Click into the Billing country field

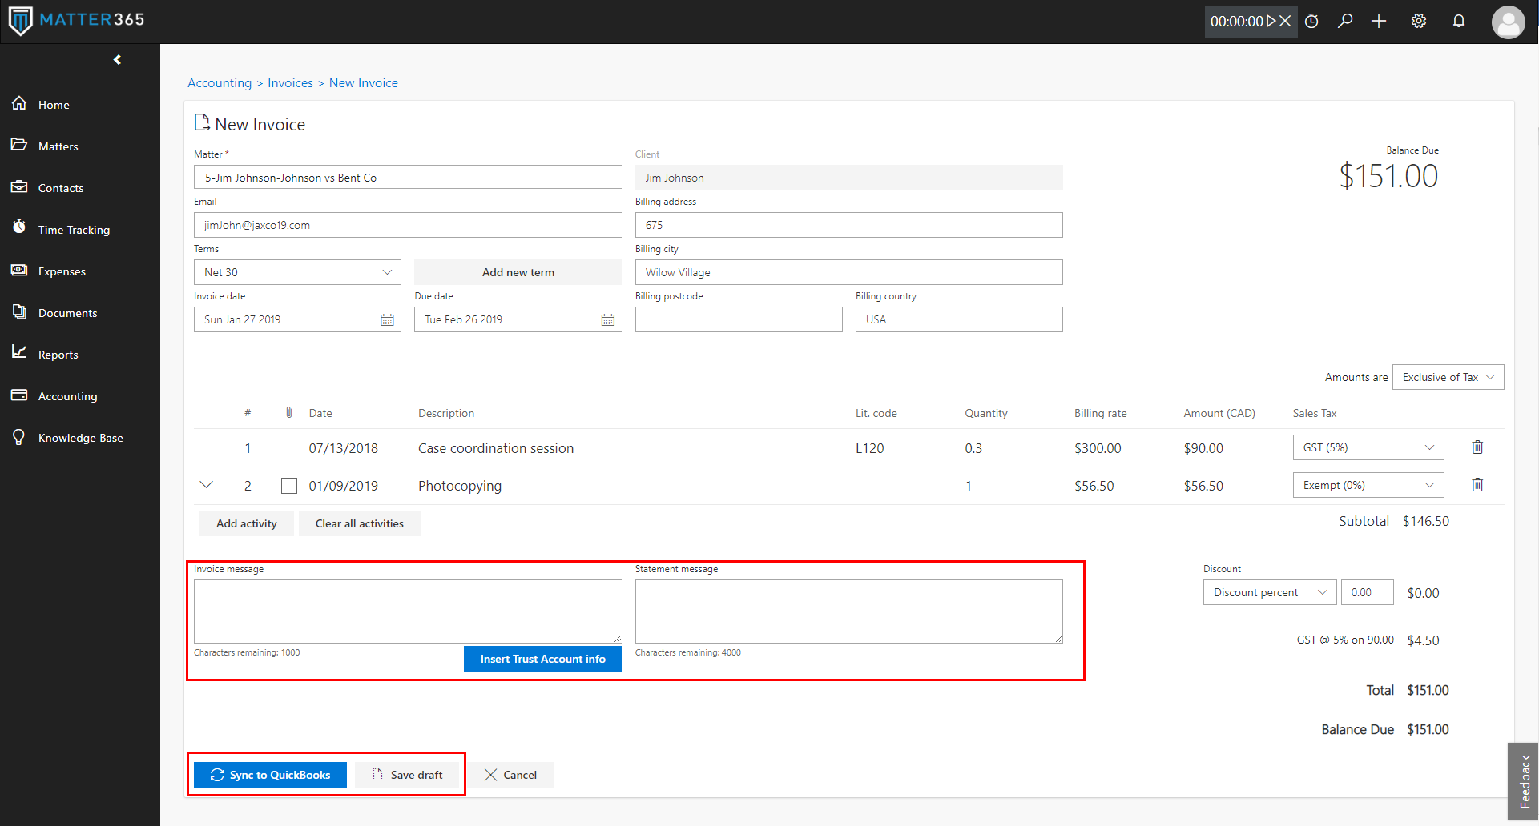pos(959,319)
